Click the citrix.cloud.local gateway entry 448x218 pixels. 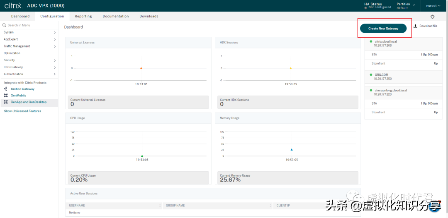tap(404, 43)
